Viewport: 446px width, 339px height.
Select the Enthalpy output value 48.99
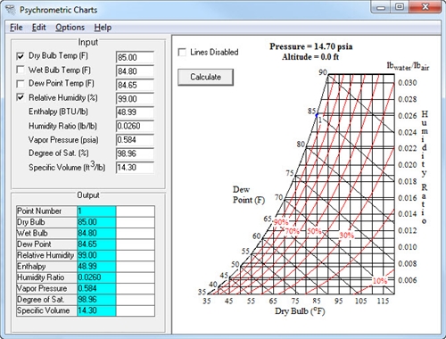pyautogui.click(x=96, y=266)
